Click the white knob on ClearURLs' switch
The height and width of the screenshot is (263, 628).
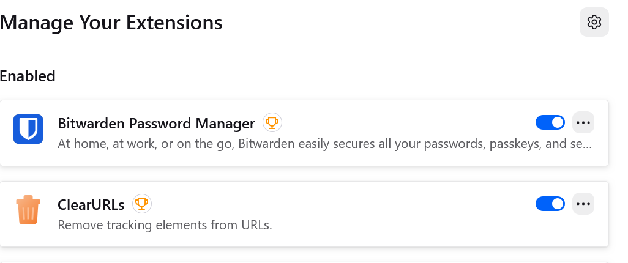click(x=557, y=204)
